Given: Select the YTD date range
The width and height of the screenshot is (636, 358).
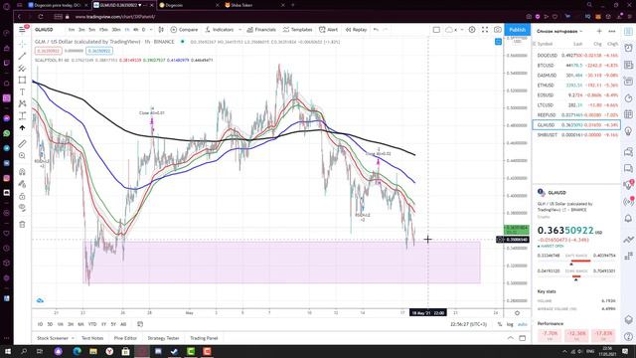Looking at the screenshot, I should (92, 324).
